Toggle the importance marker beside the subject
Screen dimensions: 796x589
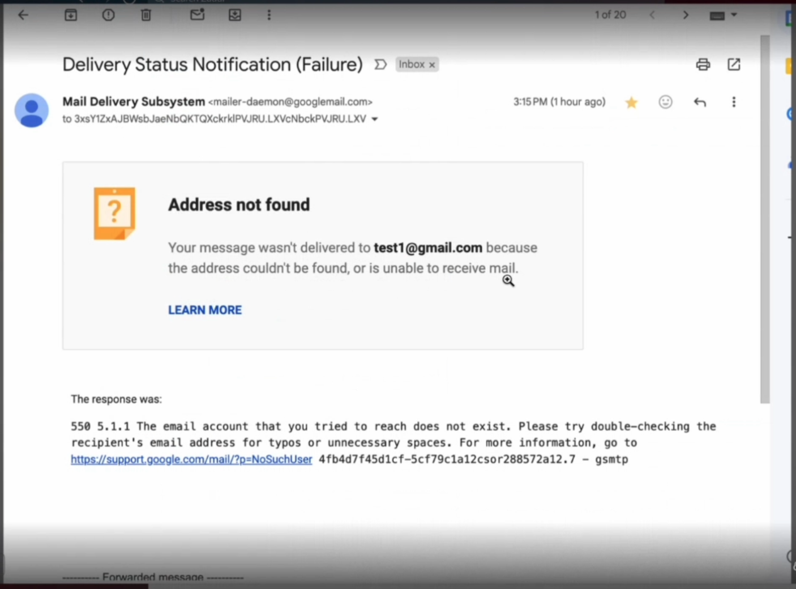[380, 65]
